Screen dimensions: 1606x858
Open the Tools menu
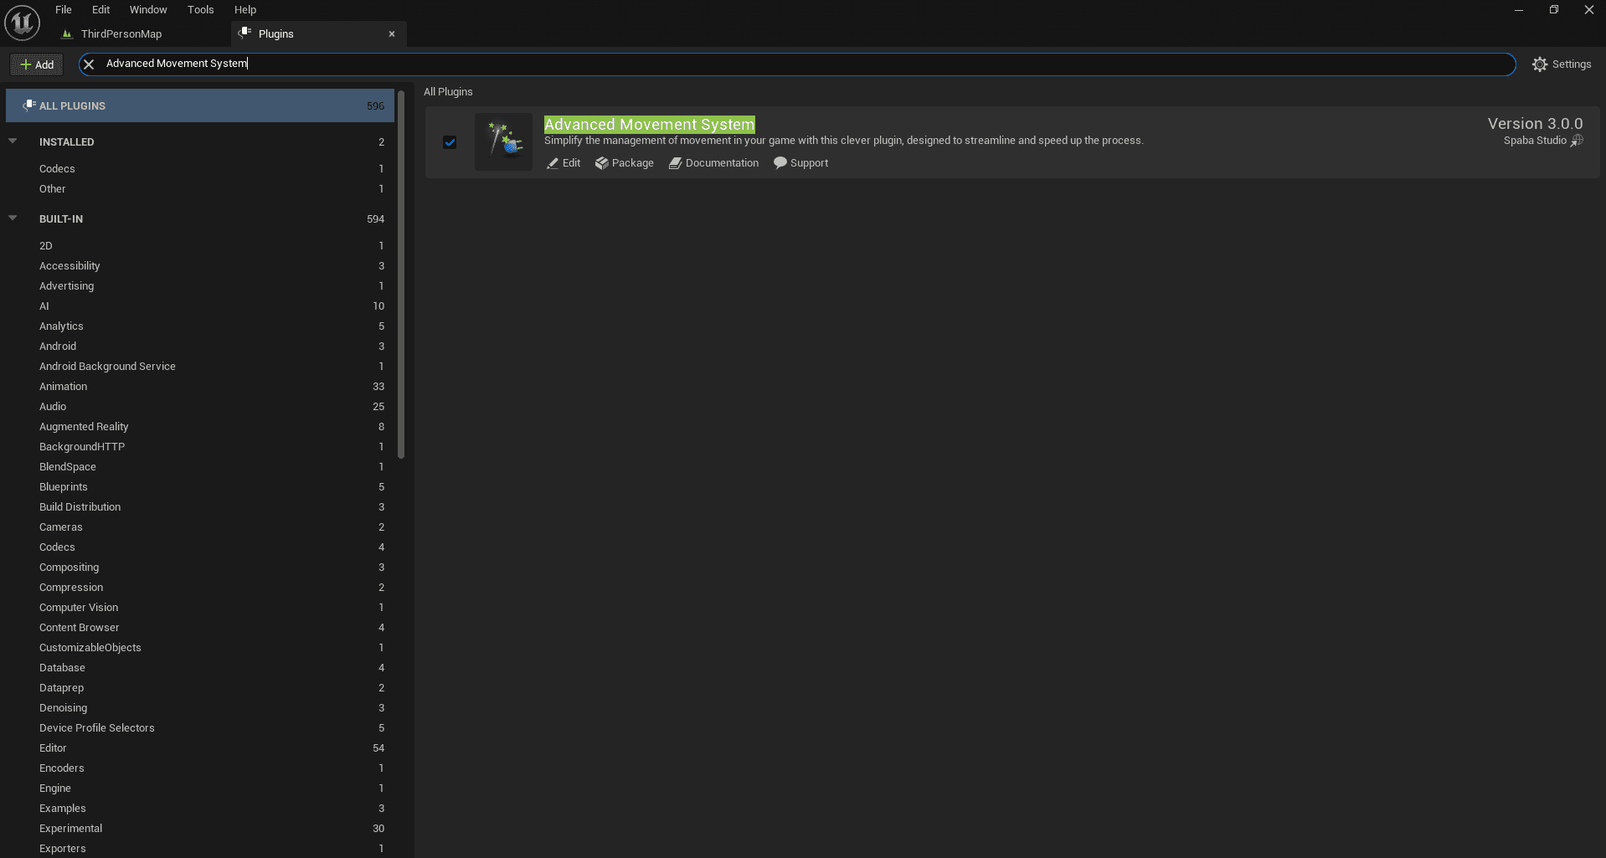pyautogui.click(x=201, y=10)
